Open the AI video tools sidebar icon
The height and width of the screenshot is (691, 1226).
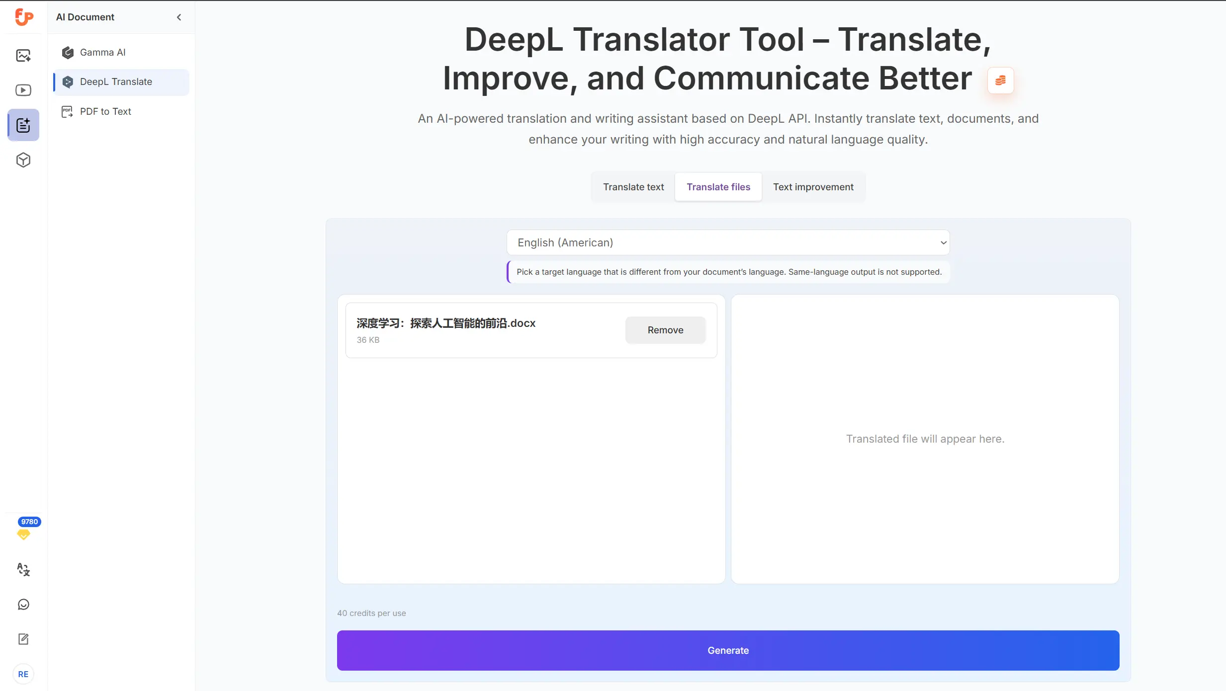[23, 90]
